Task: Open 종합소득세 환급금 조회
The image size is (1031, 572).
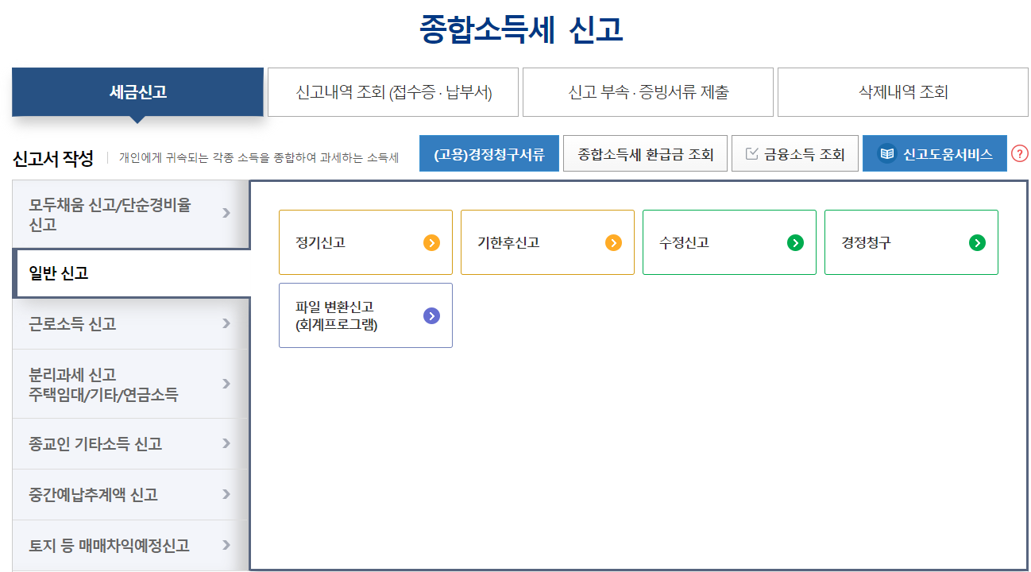Action: pos(645,153)
